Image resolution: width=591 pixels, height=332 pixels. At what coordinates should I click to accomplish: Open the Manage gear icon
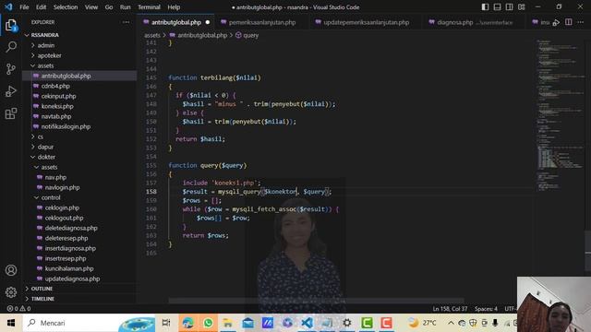pos(11,291)
